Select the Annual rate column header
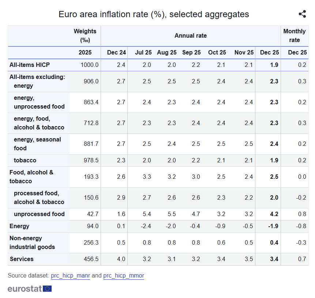 coord(191,35)
